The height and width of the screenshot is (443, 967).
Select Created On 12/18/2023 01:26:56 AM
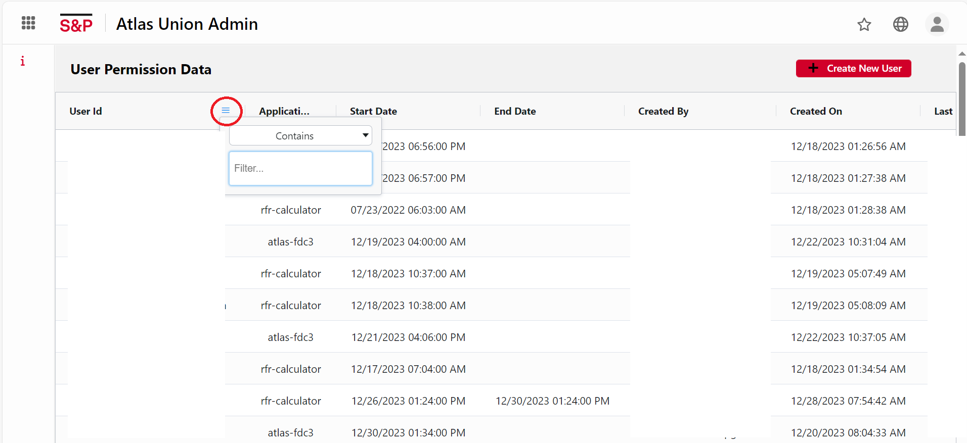[x=849, y=146]
